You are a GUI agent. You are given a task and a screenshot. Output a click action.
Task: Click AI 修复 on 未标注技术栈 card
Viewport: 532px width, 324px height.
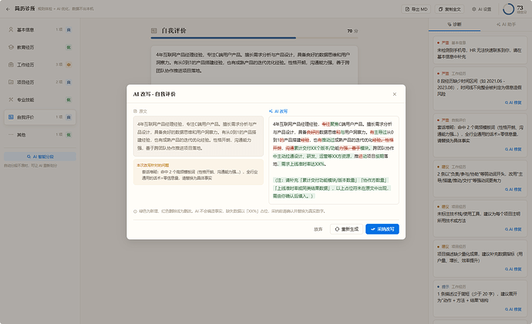[513, 229]
